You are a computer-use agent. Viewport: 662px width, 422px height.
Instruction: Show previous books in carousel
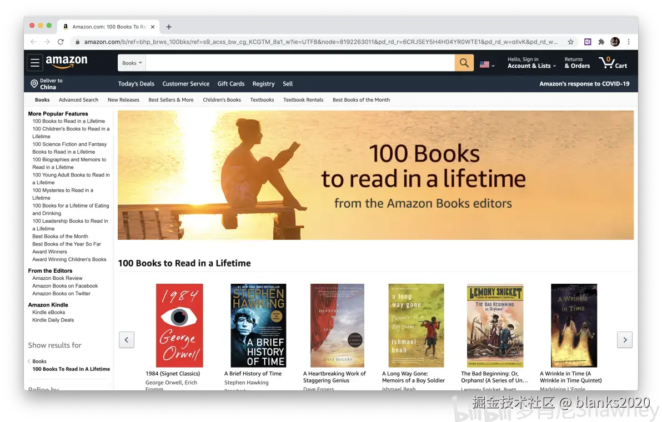tap(127, 340)
